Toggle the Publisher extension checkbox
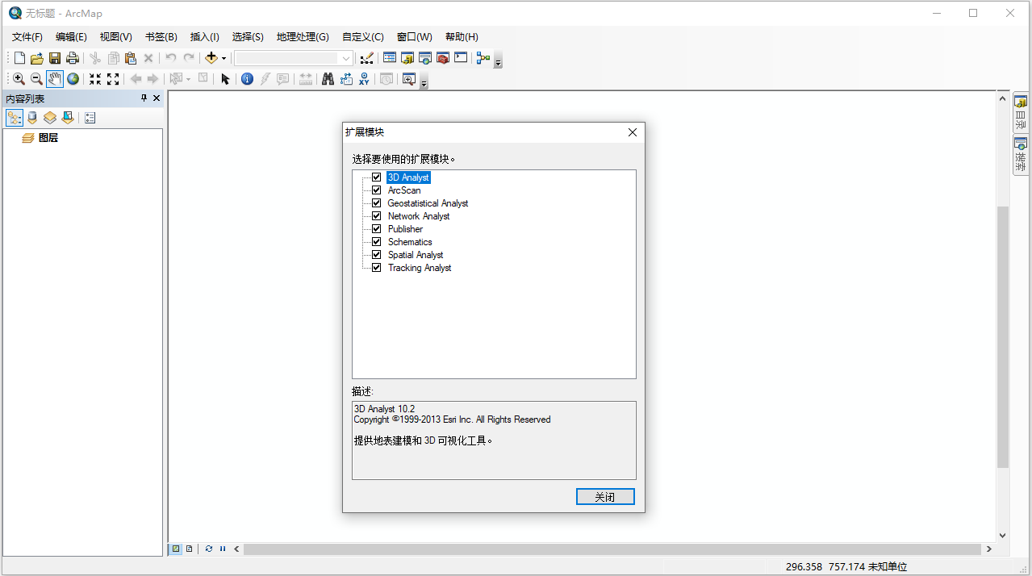Screen dimensions: 1032x576 point(376,229)
